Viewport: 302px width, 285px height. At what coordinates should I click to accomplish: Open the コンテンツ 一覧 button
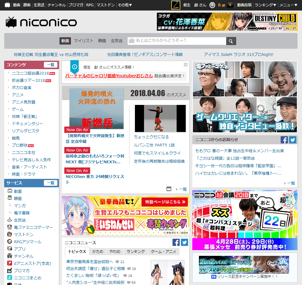click(x=51, y=65)
